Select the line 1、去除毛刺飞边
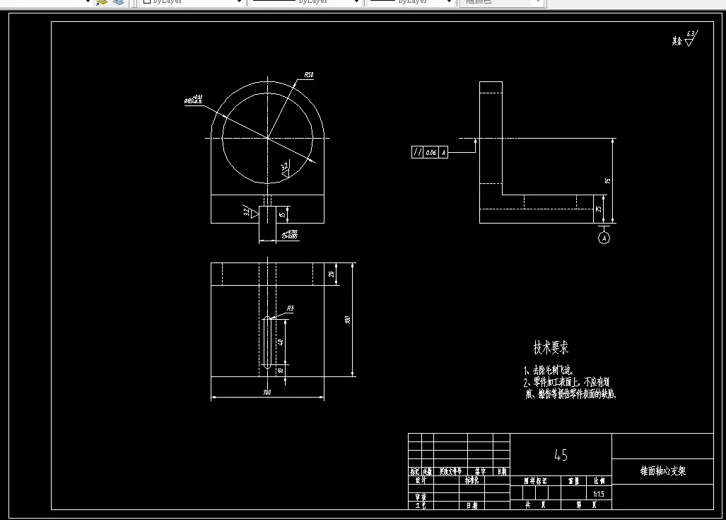The width and height of the screenshot is (726, 520). (548, 370)
